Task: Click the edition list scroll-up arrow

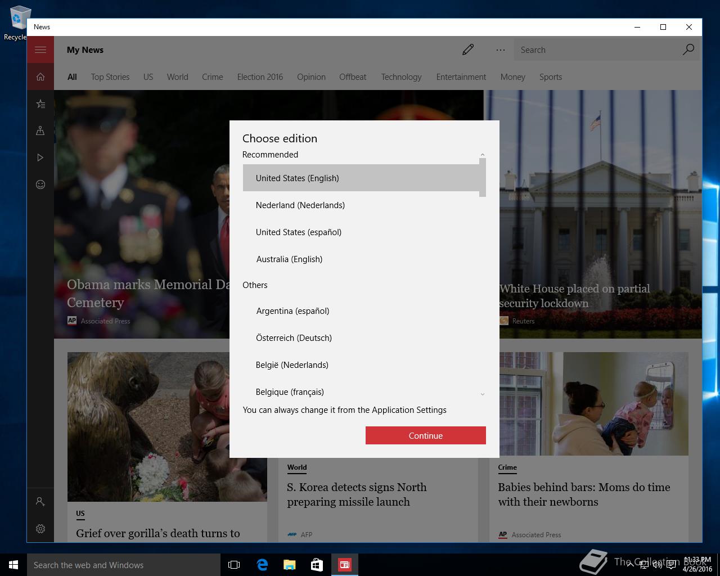Action: (x=483, y=155)
